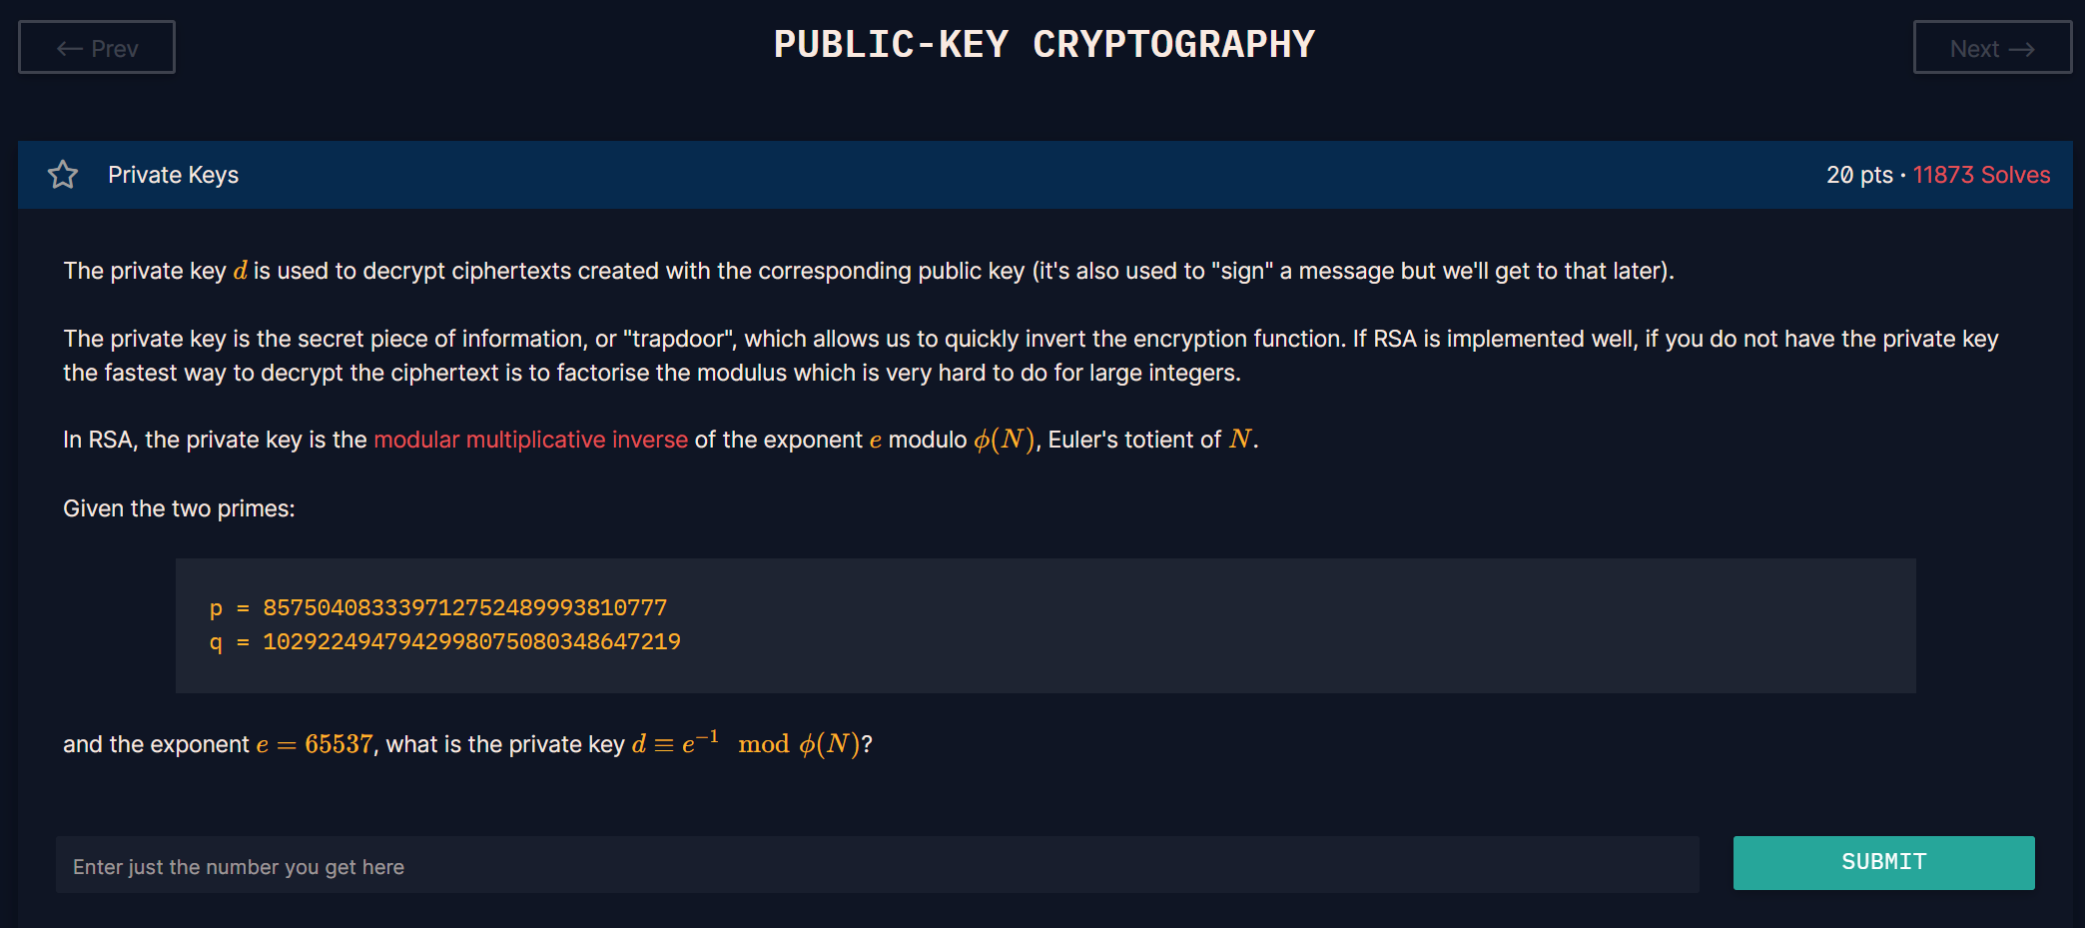Click the right arrow in Next button
Viewport: 2085px width, 928px height.
pyautogui.click(x=2022, y=49)
